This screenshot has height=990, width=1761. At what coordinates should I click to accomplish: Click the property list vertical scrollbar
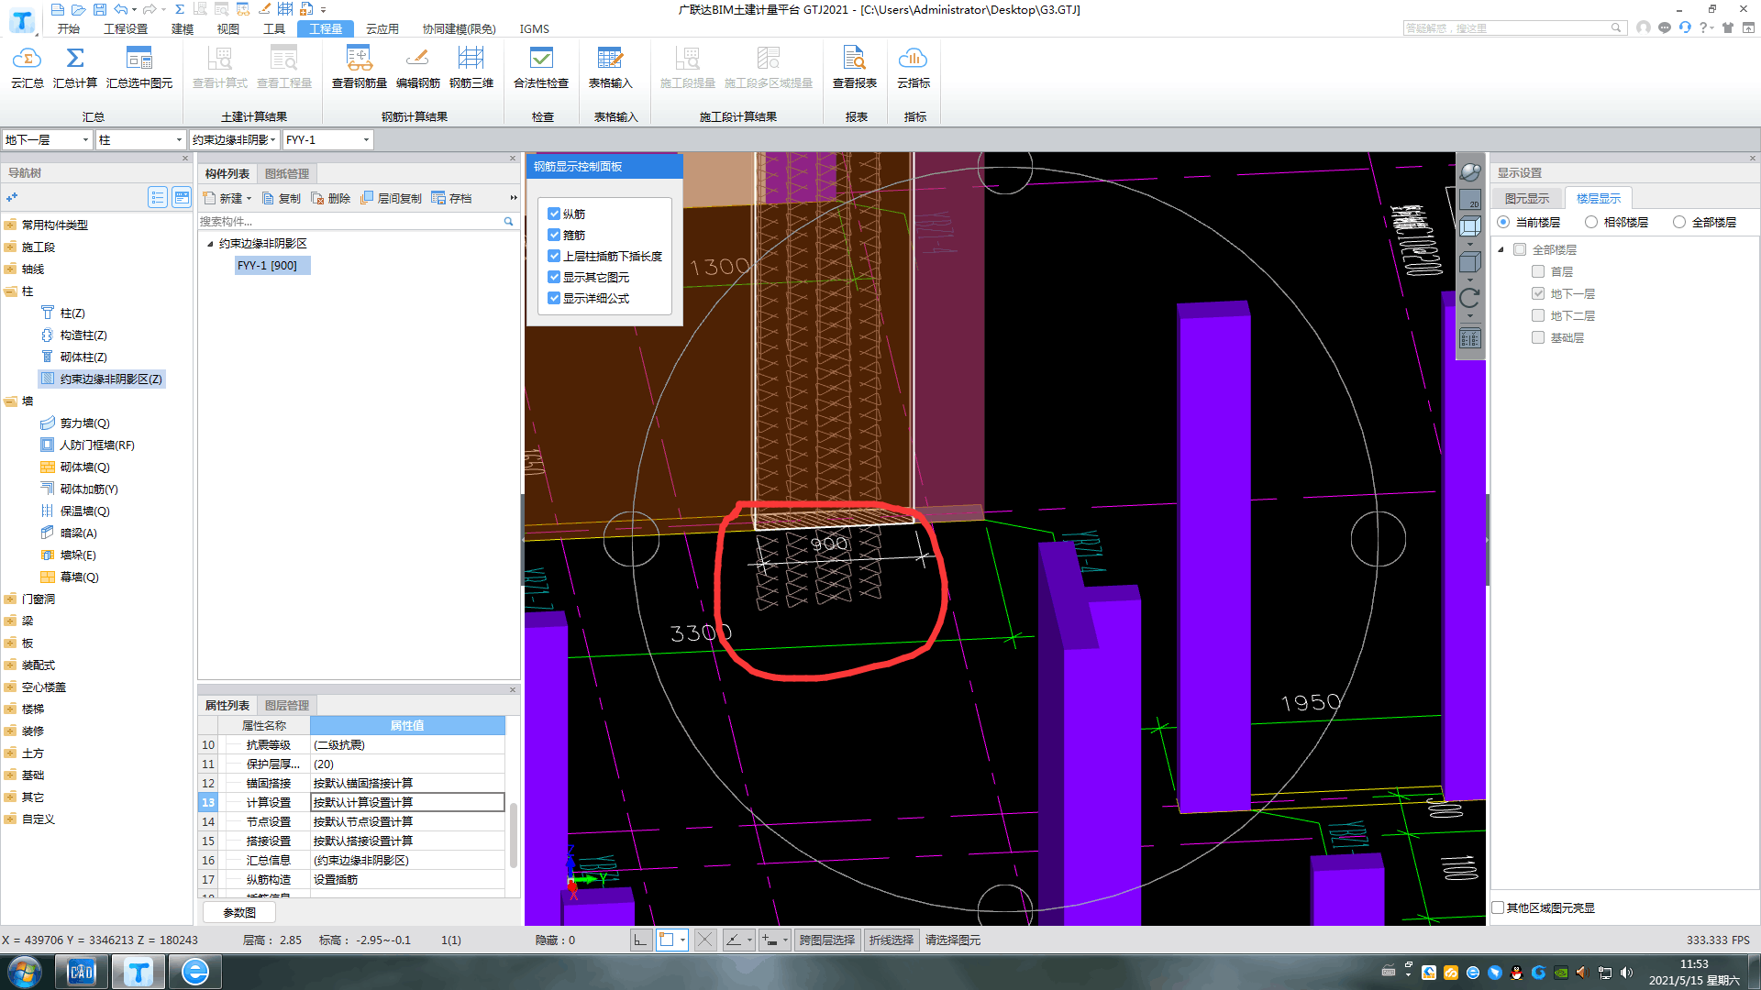pyautogui.click(x=513, y=834)
